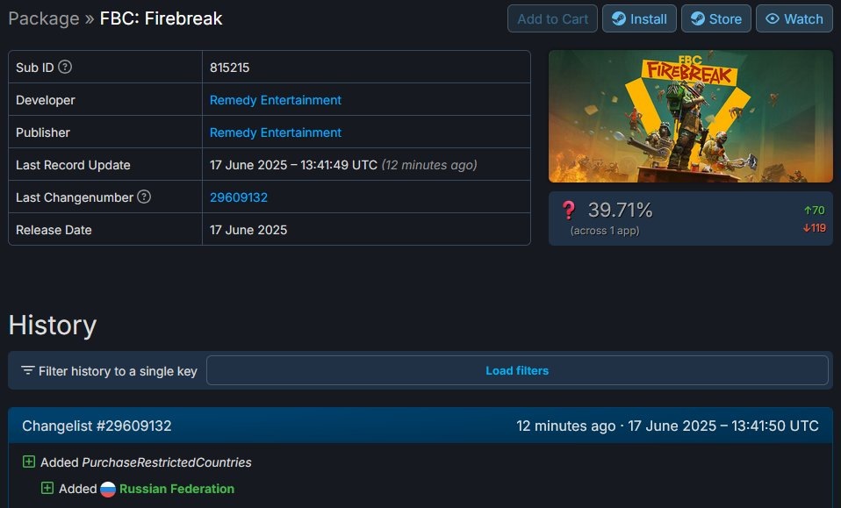The width and height of the screenshot is (841, 508).
Task: Click the Watch button
Action: click(x=794, y=18)
